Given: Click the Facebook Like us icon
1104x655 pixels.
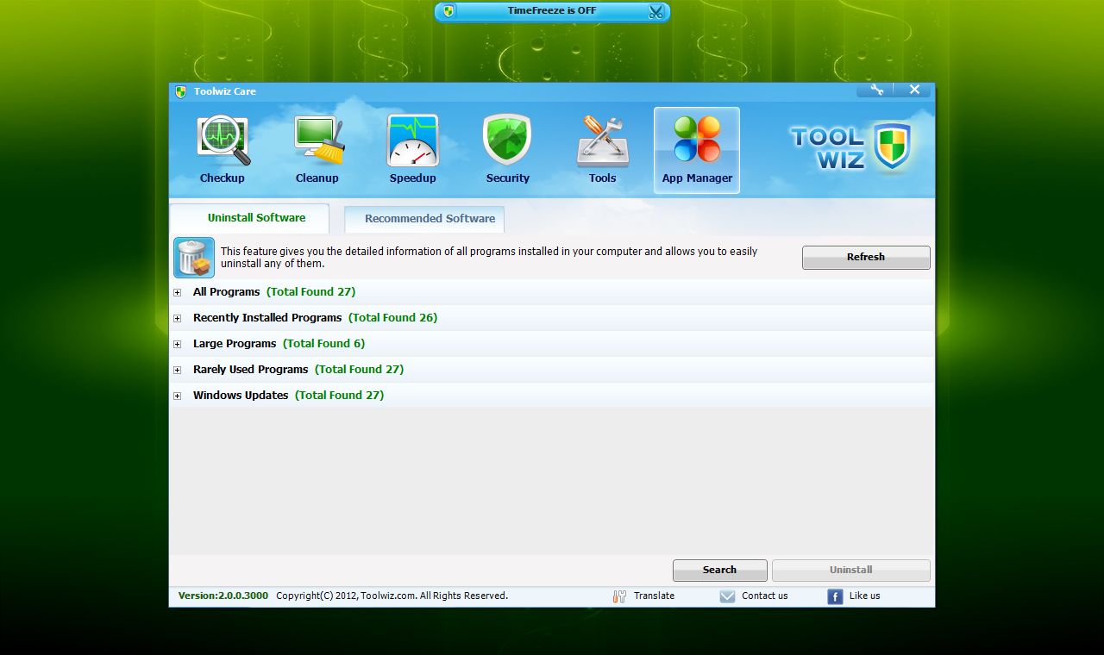Looking at the screenshot, I should coord(835,596).
